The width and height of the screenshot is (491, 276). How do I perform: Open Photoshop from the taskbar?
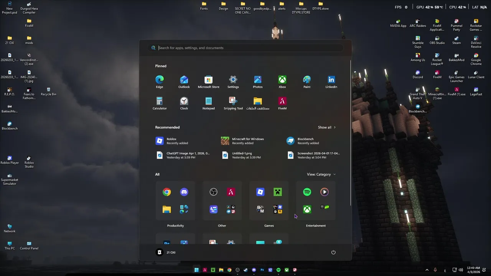pos(262,270)
